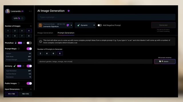
Task: Click the PhotoReal BETA badge
Action: (x=20, y=43)
